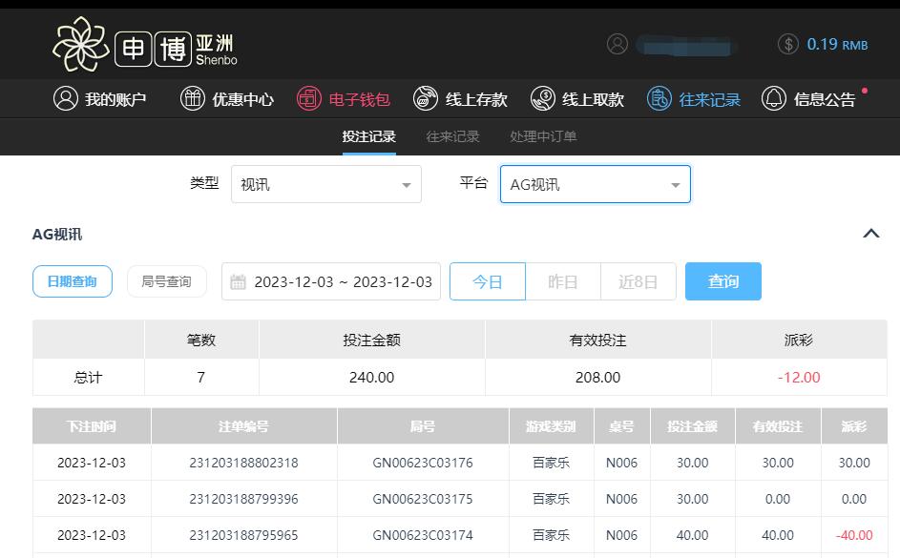Viewport: 900px width, 558px height.
Task: Select the 日期查询 query mode
Action: coord(72,281)
